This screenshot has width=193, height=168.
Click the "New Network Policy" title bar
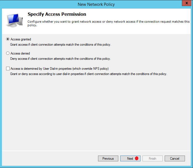96,4
